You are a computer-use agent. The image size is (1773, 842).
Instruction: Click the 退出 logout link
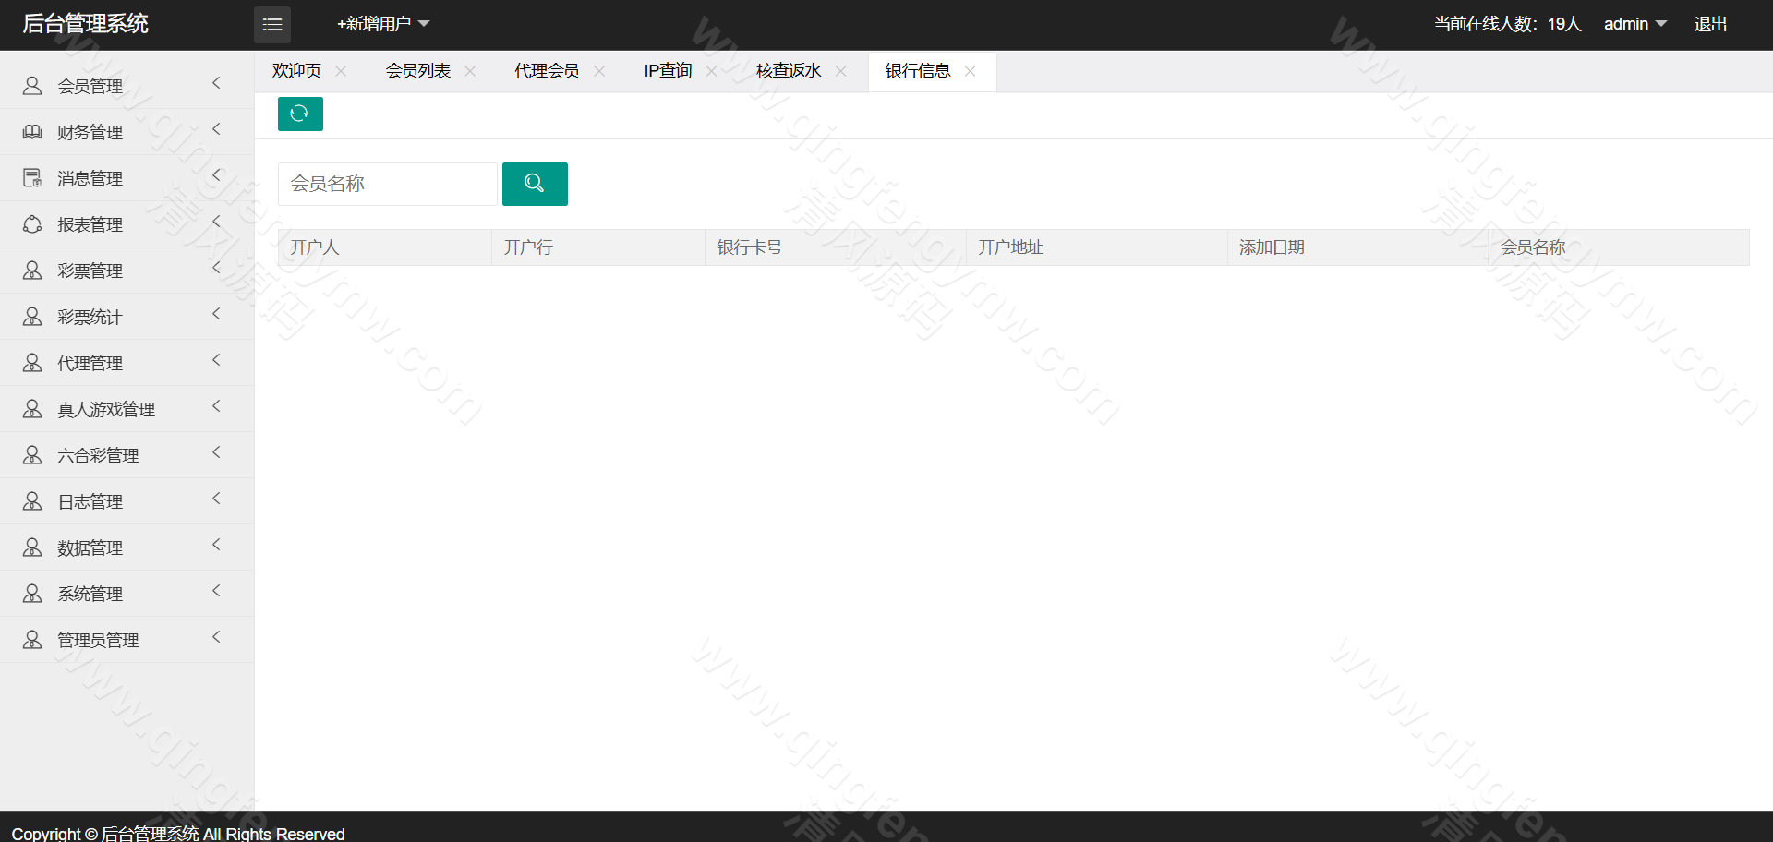click(1710, 24)
